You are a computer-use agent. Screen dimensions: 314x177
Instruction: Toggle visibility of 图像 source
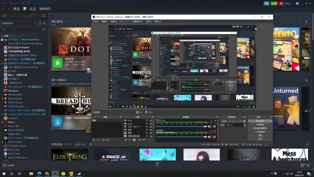[147, 133]
